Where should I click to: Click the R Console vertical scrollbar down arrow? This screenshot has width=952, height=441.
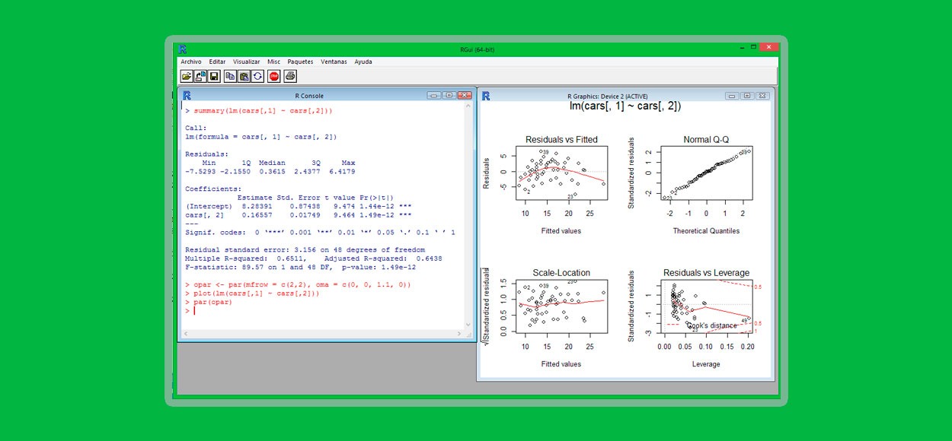(x=468, y=324)
